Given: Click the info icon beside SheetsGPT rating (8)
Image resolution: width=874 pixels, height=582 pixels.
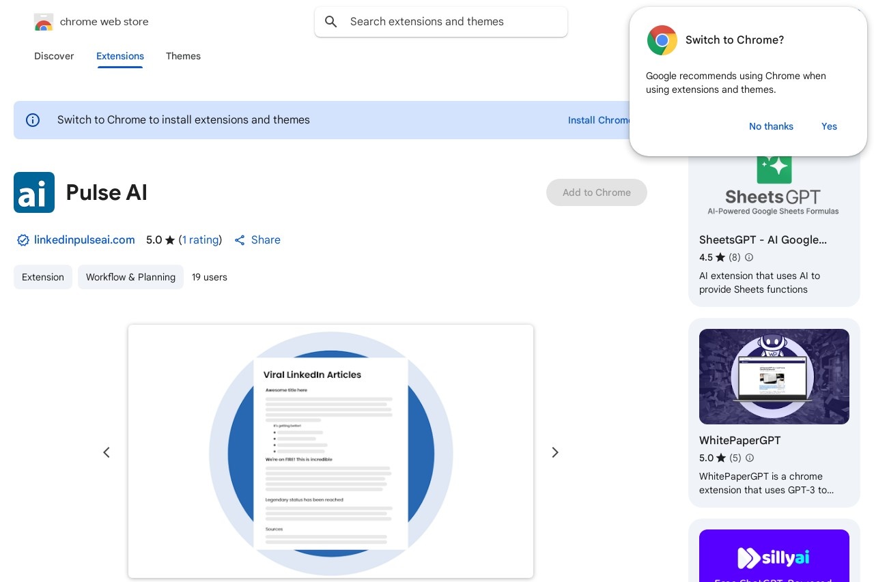Looking at the screenshot, I should (x=749, y=258).
